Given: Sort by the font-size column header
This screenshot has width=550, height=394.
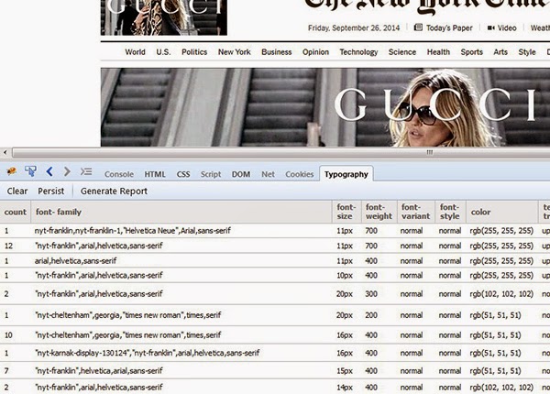Looking at the screenshot, I should coord(346,212).
